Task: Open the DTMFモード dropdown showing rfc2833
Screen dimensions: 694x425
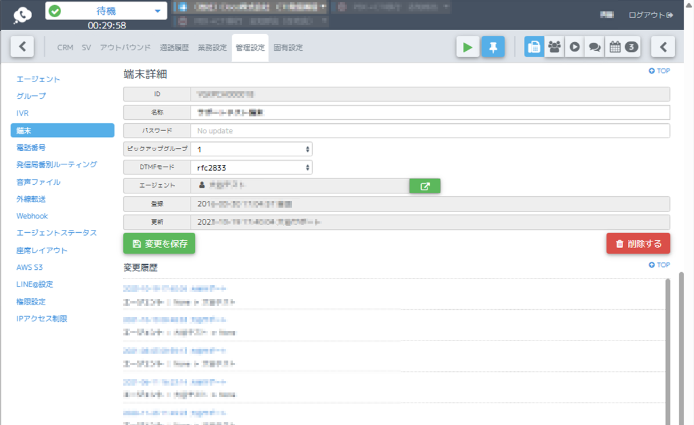Action: (x=251, y=168)
